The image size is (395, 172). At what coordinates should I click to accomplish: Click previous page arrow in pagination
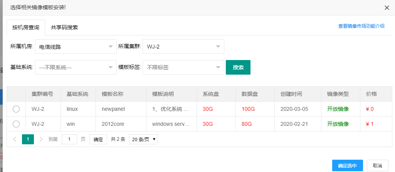[15, 139]
